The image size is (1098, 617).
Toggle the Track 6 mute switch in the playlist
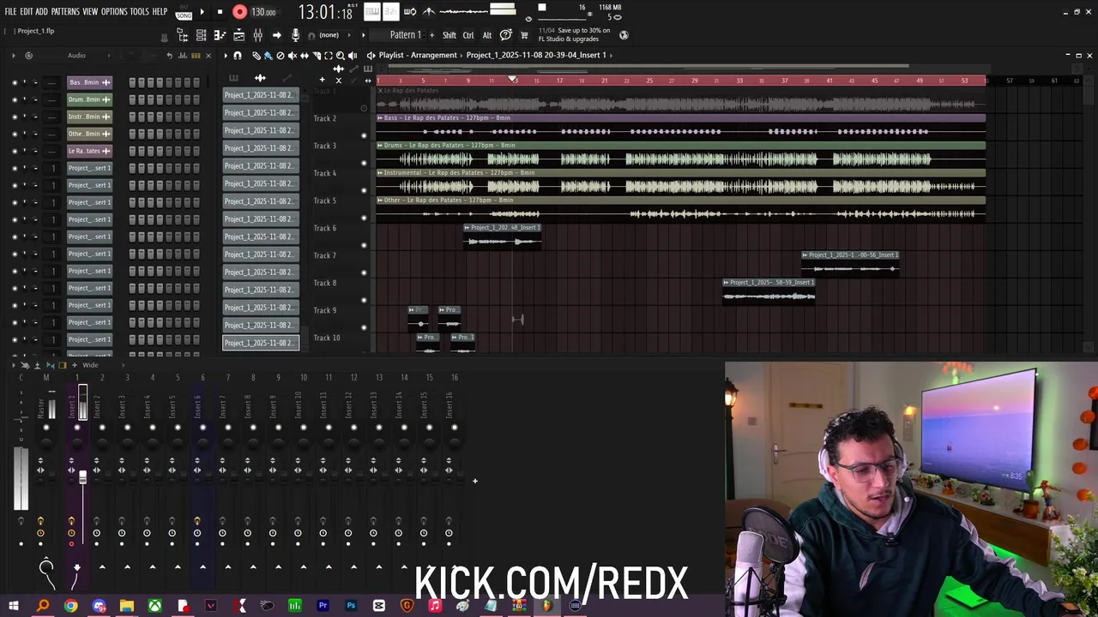(x=364, y=245)
